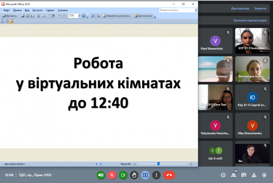Click the віртуальні кімнати status bar text

pos(15,164)
